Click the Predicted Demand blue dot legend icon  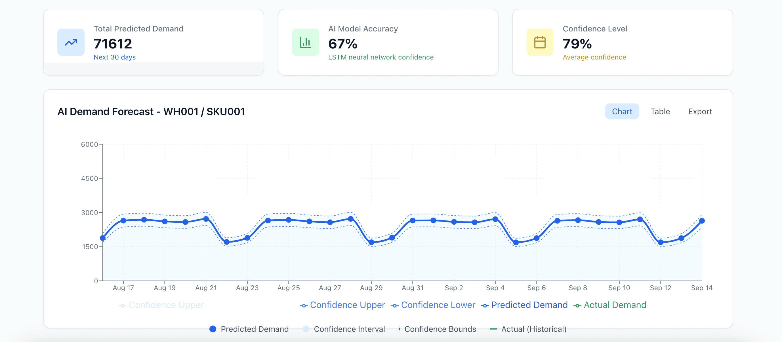213,329
